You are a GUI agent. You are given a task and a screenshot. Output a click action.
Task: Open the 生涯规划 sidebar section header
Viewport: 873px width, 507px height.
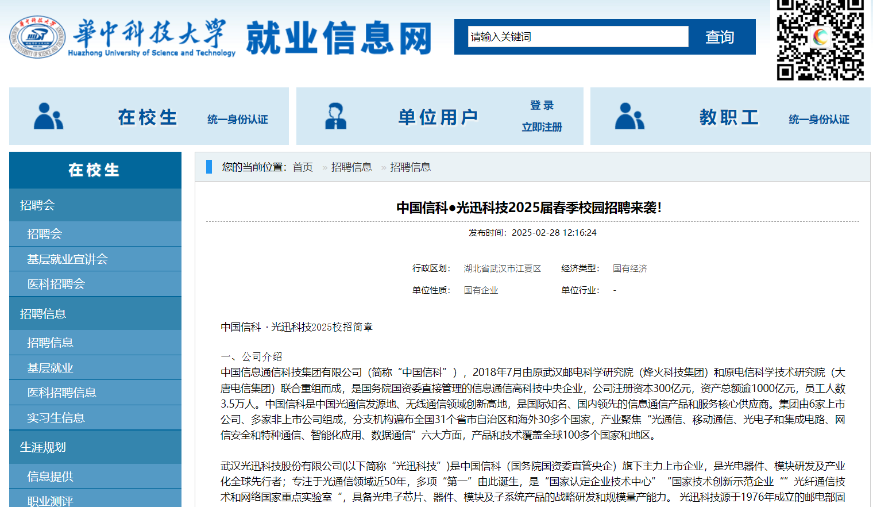pos(95,447)
